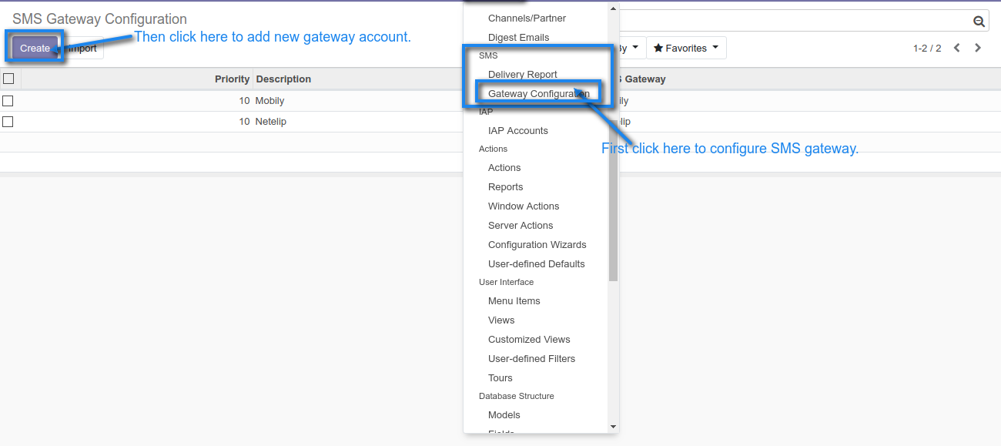The width and height of the screenshot is (1001, 446).
Task: Open the Mobily gateway record
Action: pos(269,101)
